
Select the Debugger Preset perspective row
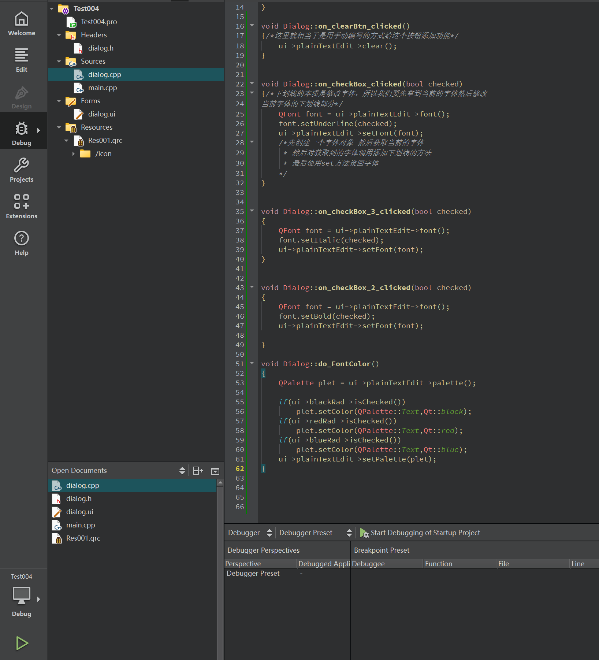click(x=253, y=573)
